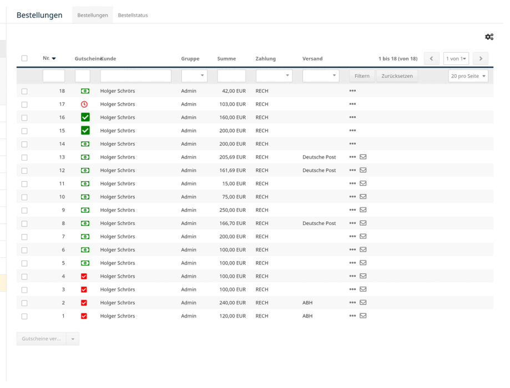Click the green money icon on order 14
Viewport: 510px width, 388px height.
(x=85, y=144)
